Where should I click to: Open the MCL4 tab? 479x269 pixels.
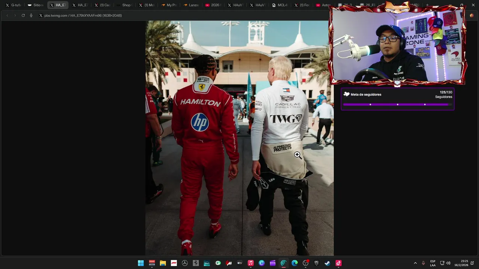[280, 5]
